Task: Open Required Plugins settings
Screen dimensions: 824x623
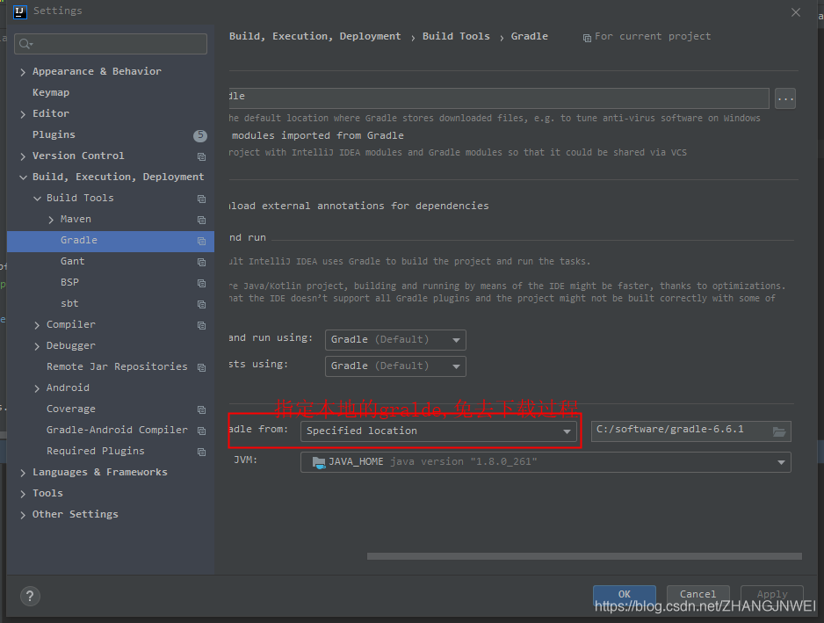Action: (95, 451)
